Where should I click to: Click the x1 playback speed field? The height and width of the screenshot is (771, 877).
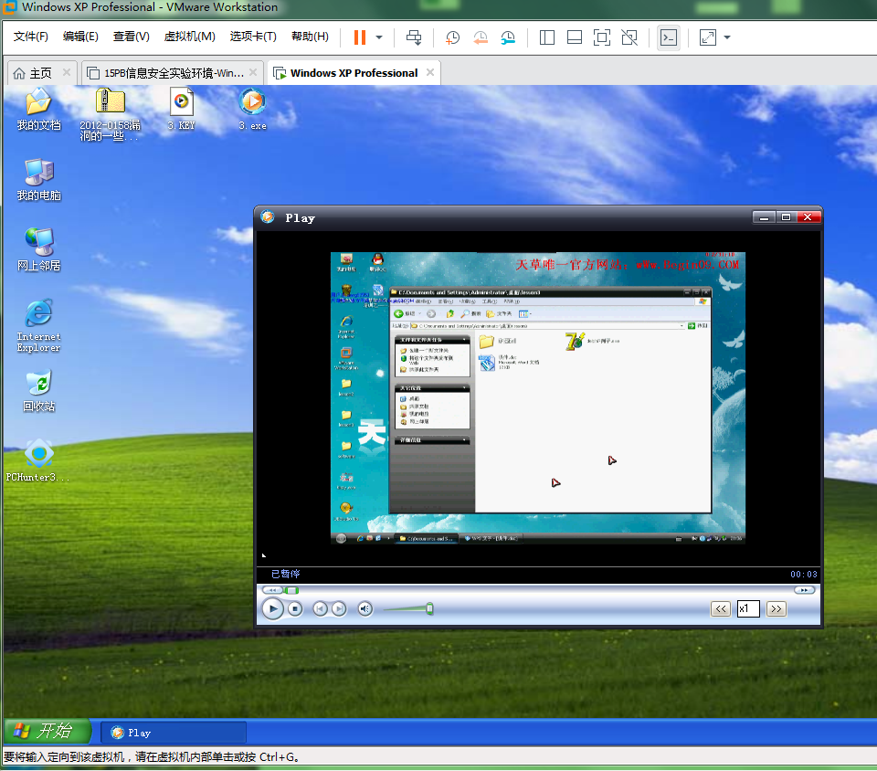click(x=748, y=609)
